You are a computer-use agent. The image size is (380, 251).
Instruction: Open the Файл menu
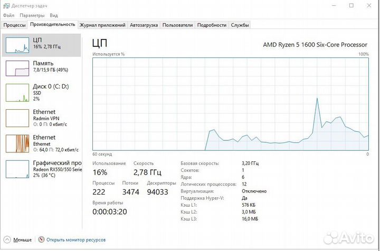8,15
